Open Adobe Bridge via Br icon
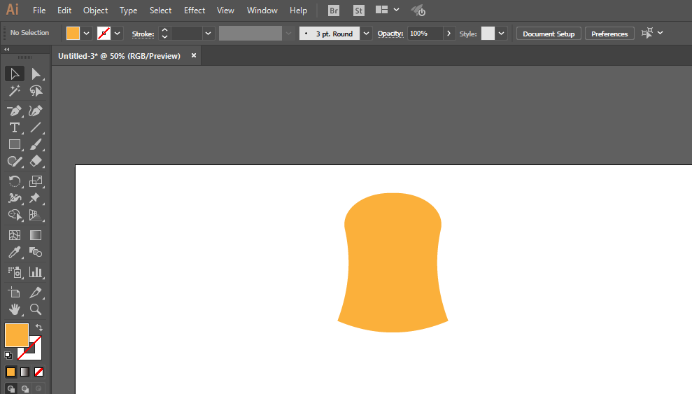This screenshot has width=692, height=394. 334,10
